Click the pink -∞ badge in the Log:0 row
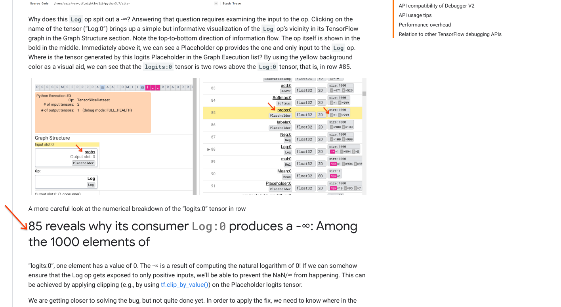The width and height of the screenshot is (561, 307). [332, 152]
